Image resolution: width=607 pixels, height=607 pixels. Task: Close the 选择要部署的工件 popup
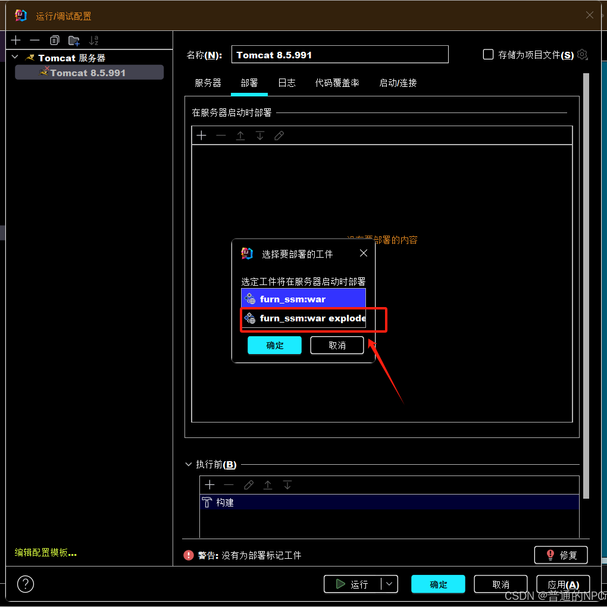363,253
